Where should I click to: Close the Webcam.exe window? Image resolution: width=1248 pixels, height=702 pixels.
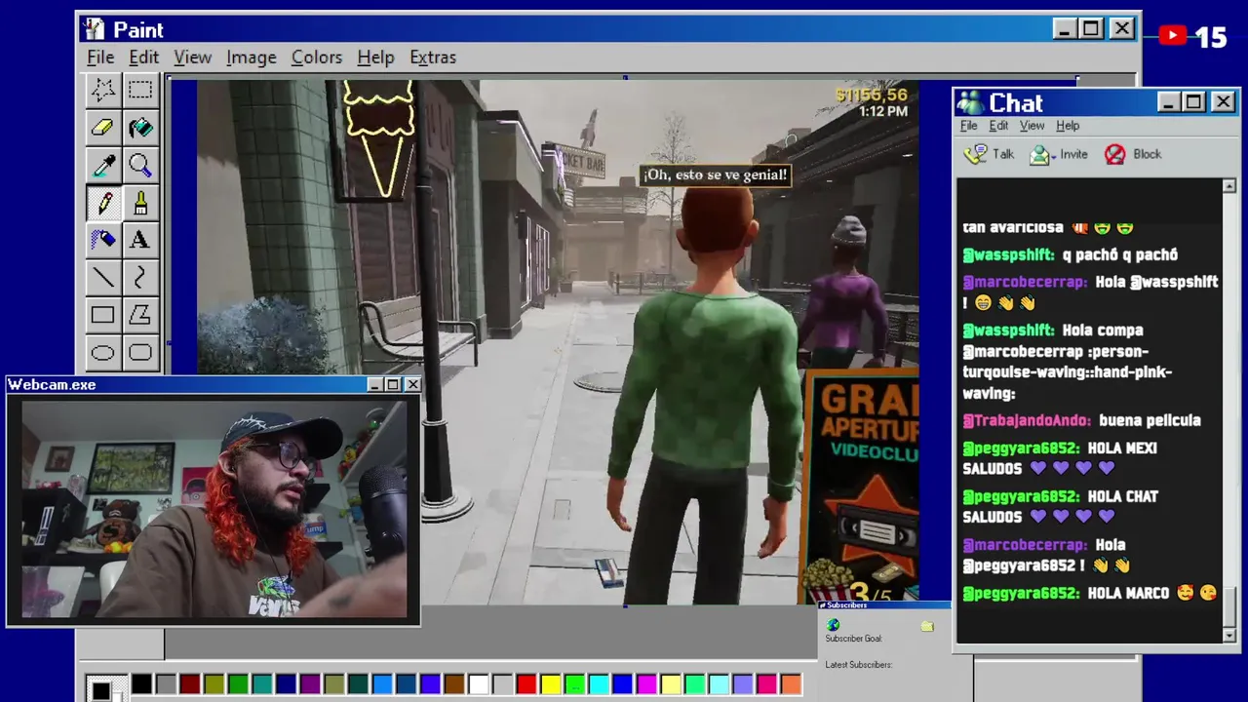(x=412, y=385)
